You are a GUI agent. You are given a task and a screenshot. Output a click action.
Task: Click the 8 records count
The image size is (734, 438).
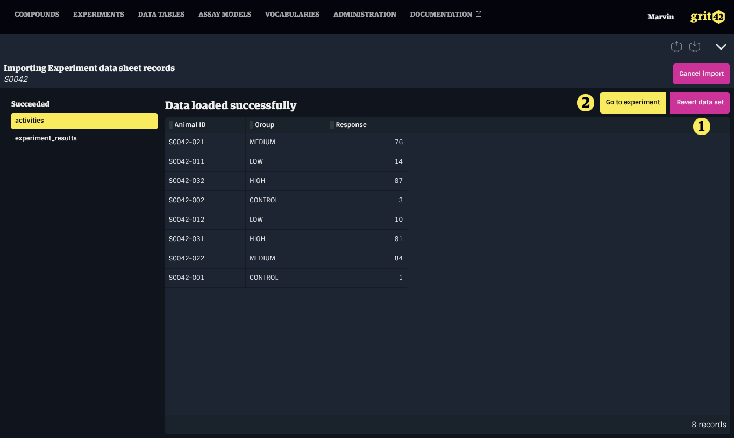(709, 425)
